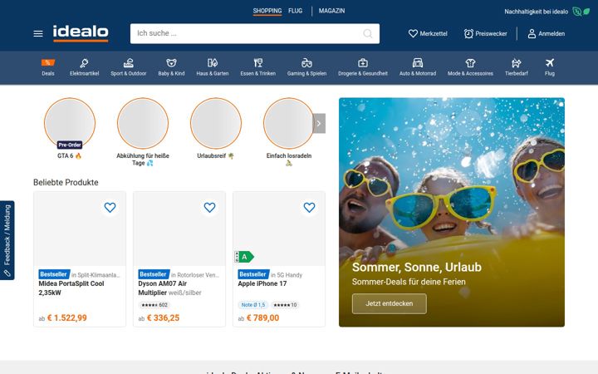Click Bestseller badge on Dyson card
Image resolution: width=598 pixels, height=374 pixels.
[x=154, y=274]
